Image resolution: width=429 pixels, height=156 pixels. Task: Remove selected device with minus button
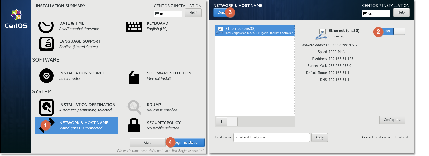pos(232,122)
